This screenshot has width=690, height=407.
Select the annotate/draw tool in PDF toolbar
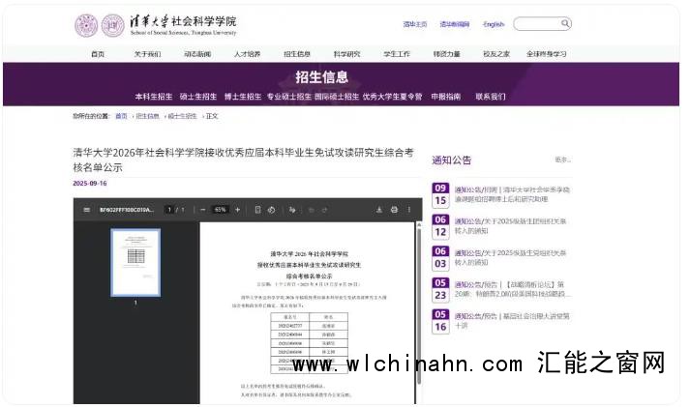(292, 210)
